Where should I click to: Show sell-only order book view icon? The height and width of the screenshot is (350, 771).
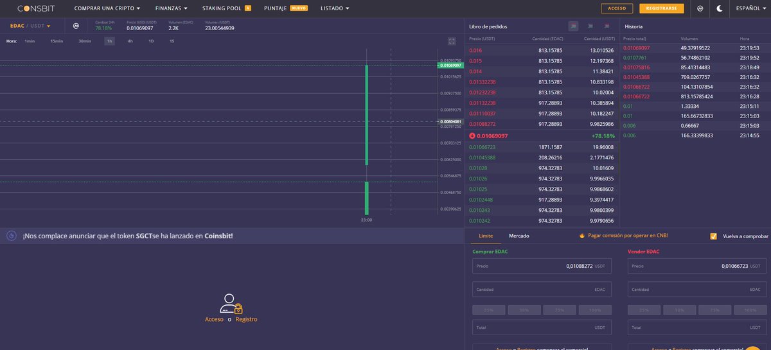pos(607,26)
